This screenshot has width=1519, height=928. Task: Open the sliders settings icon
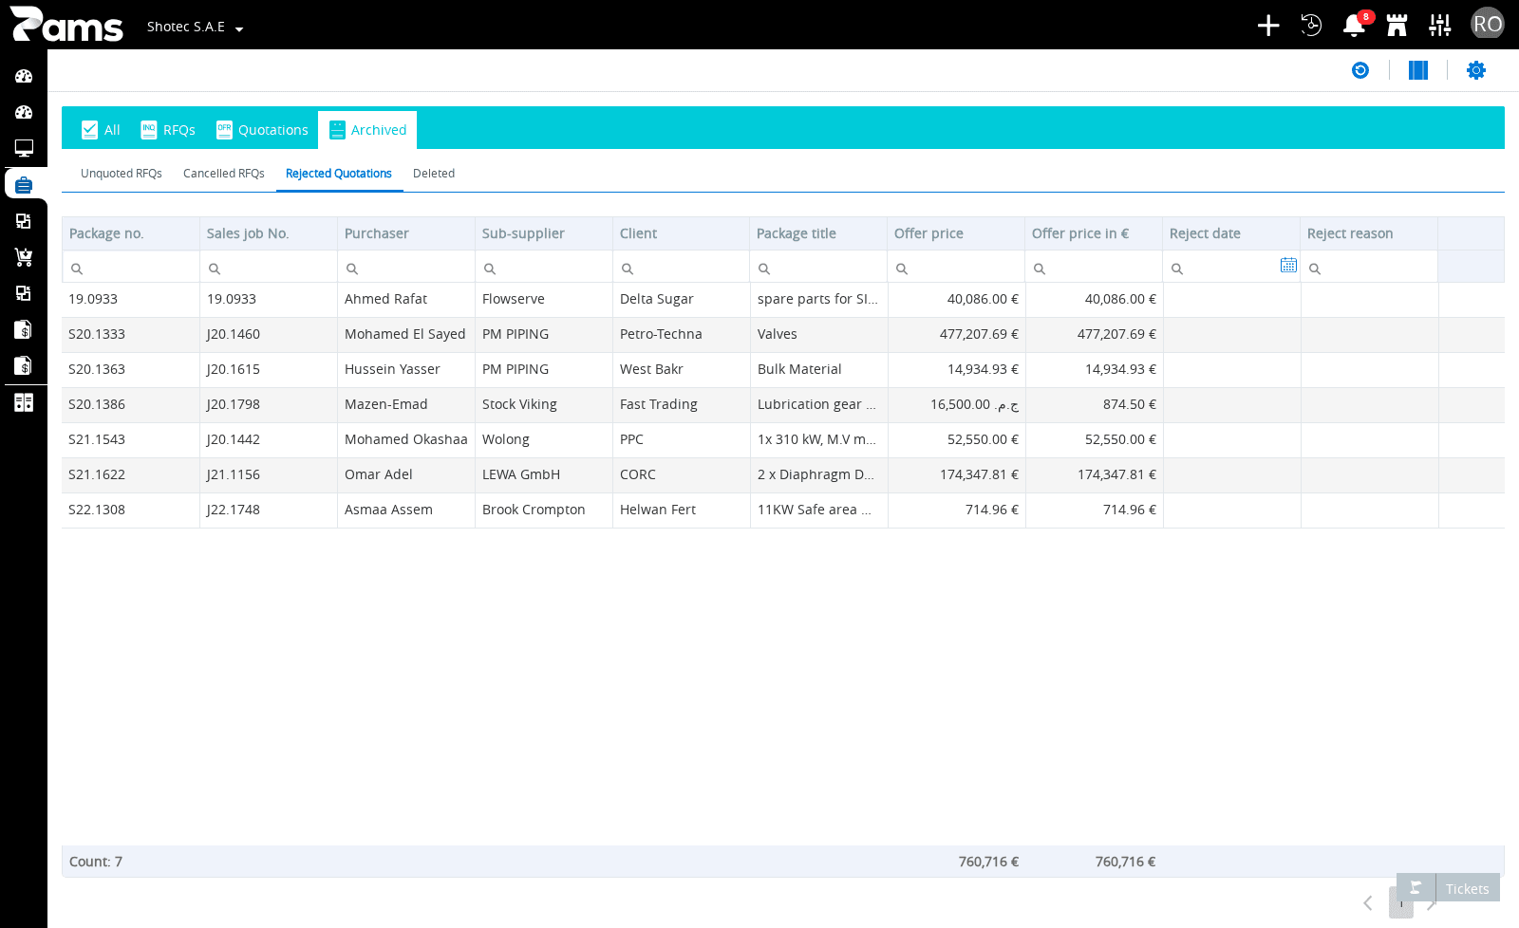(x=1440, y=26)
